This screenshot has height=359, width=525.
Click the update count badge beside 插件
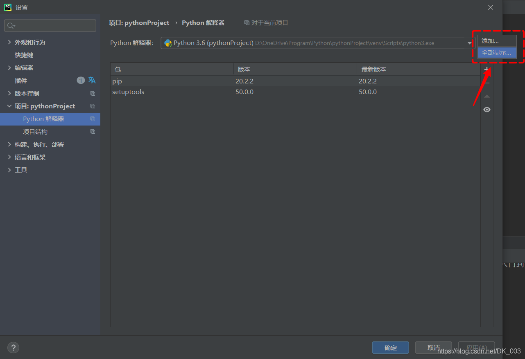[x=81, y=80]
